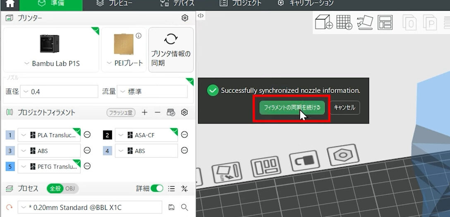Open the PLA Translucent filament dropdown
Image resolution: width=450 pixels, height=217 pixels.
(x=49, y=135)
